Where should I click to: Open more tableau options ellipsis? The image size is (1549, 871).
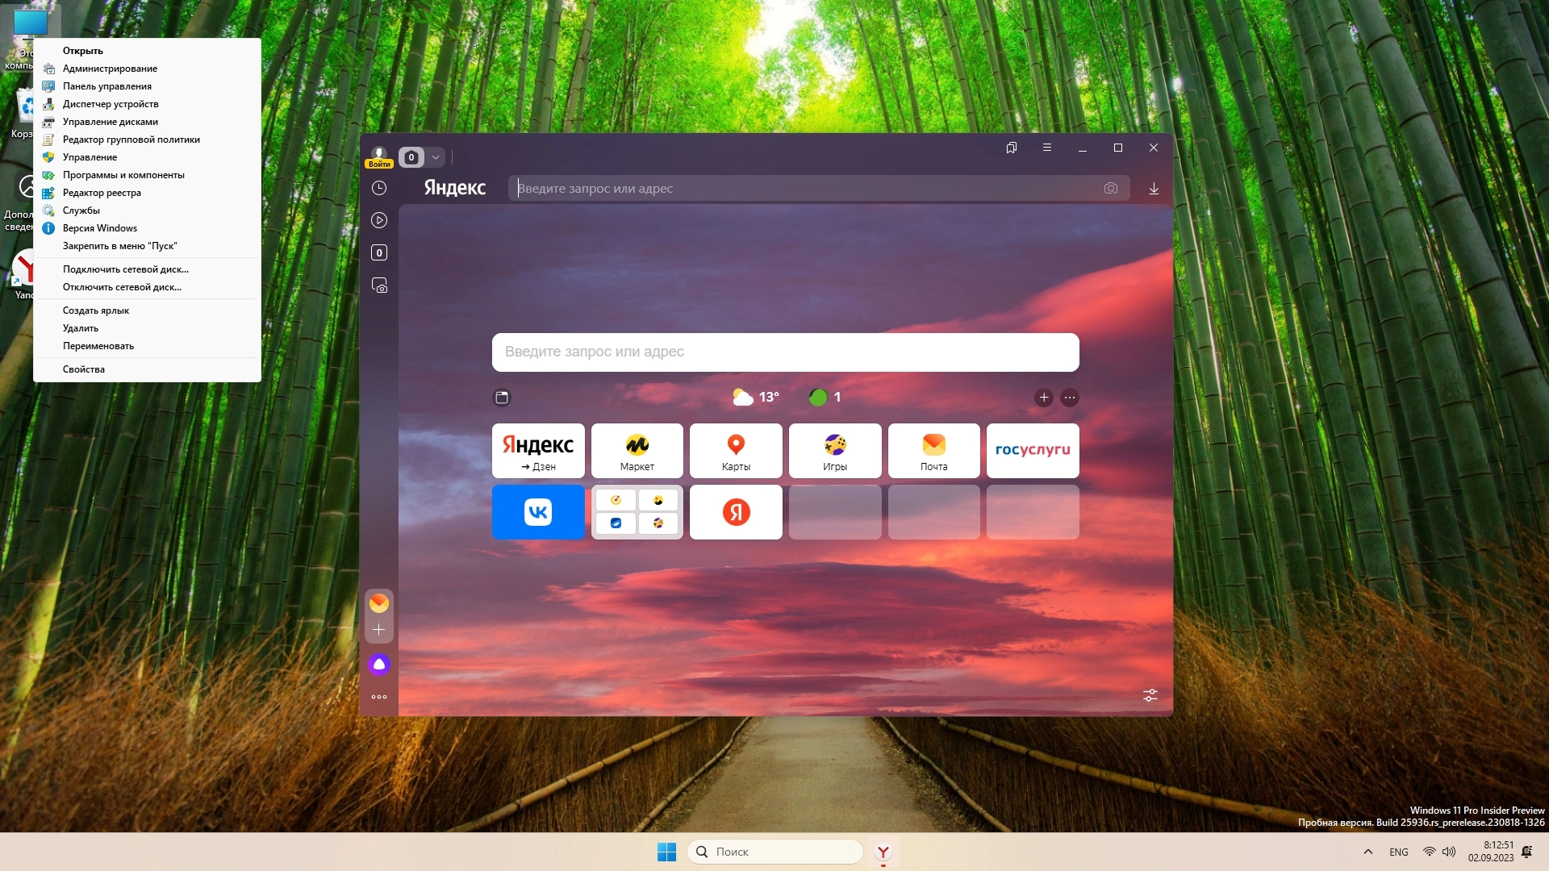(x=1070, y=398)
